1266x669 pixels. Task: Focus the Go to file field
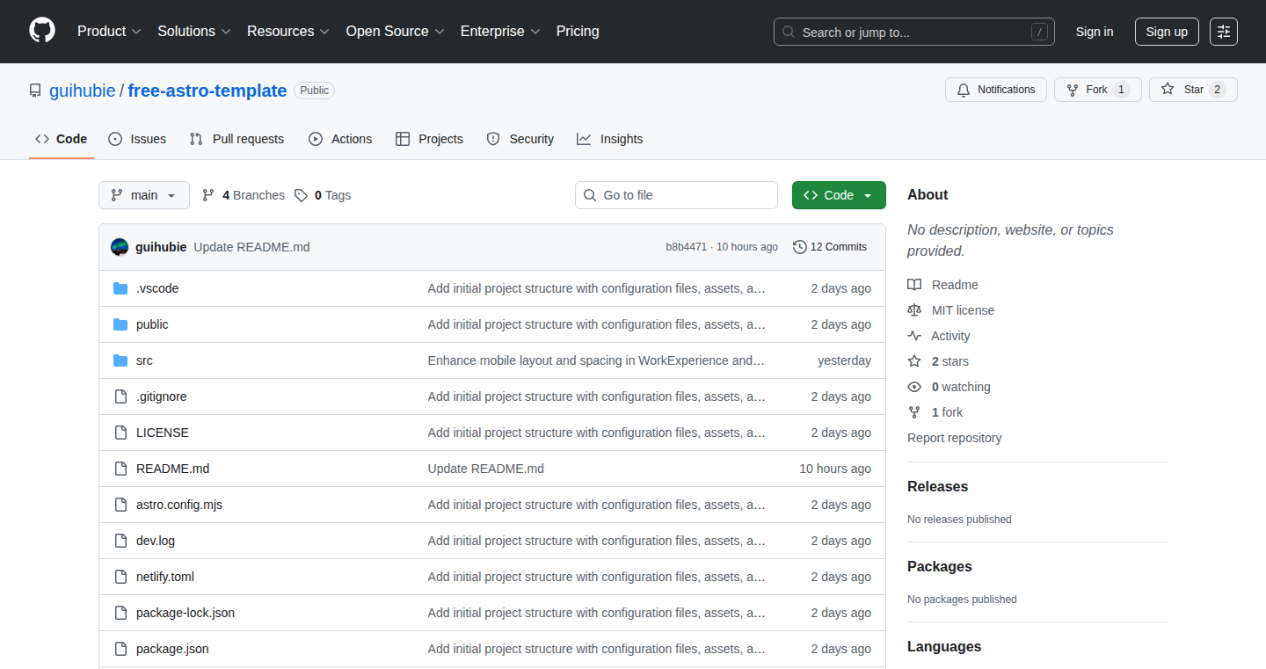[x=676, y=195]
